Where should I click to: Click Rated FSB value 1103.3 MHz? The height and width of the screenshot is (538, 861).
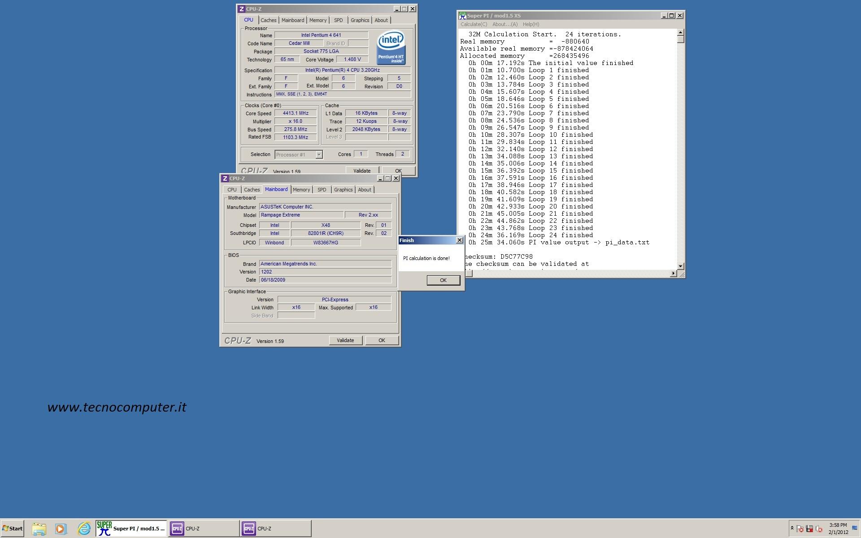296,137
